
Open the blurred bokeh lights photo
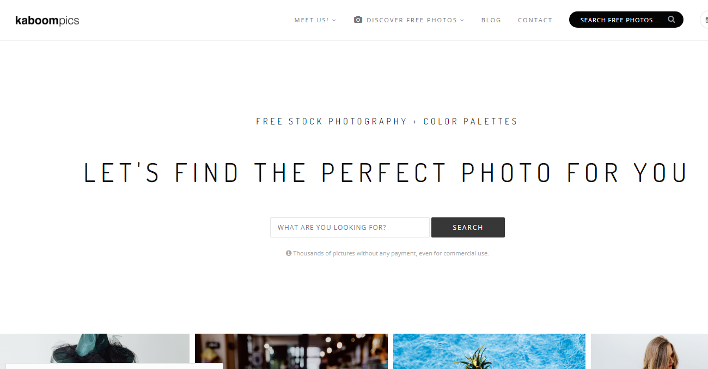click(291, 351)
